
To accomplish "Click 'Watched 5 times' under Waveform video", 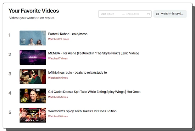I will click(x=58, y=116).
